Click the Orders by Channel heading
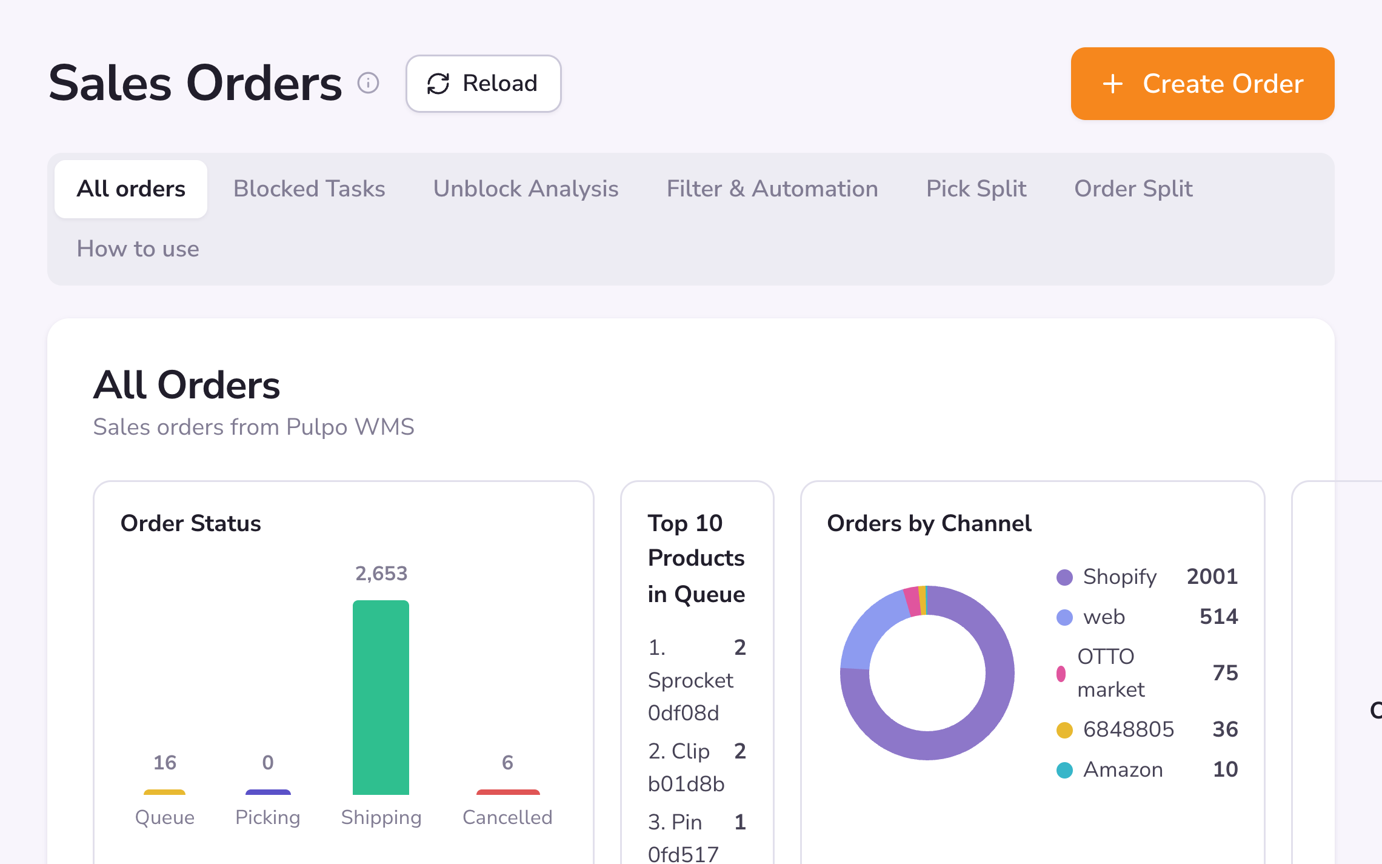1382x864 pixels. pos(929,523)
